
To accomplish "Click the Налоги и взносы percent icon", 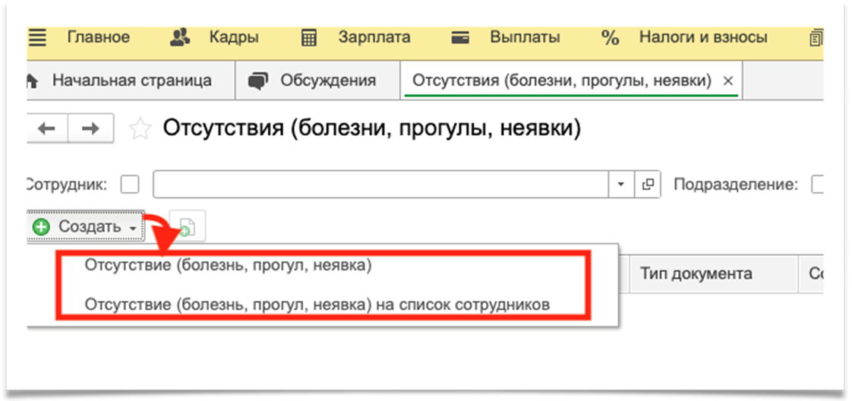I will pyautogui.click(x=611, y=38).
